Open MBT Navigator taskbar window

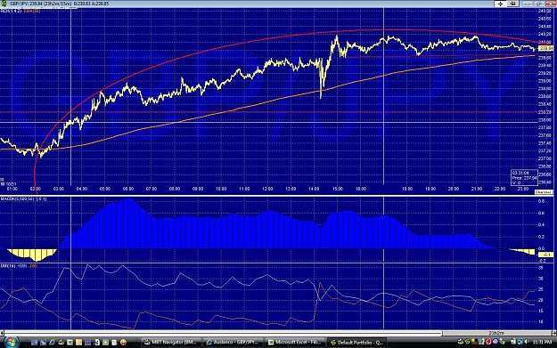pyautogui.click(x=171, y=343)
